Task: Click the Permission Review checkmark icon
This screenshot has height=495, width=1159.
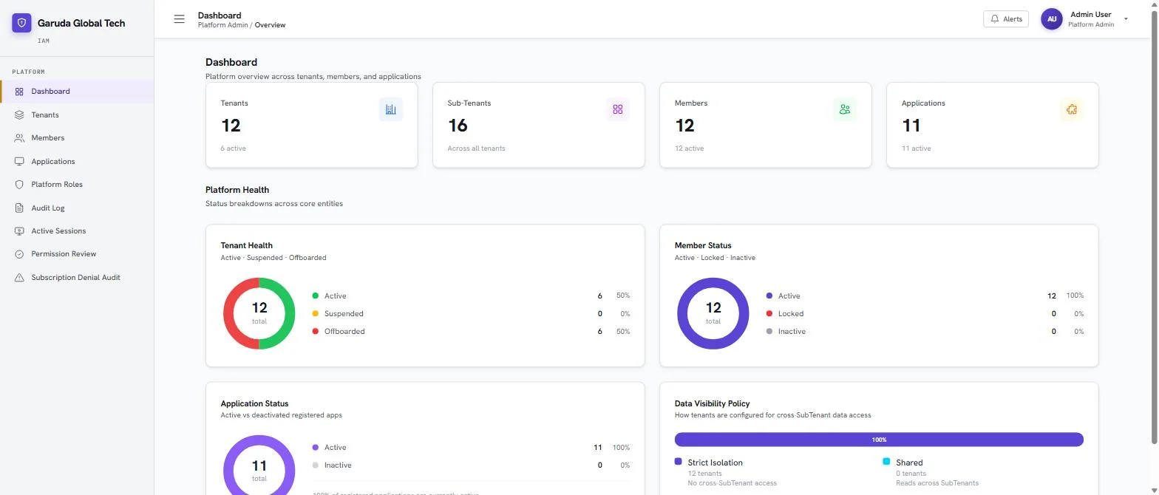Action: coord(19,254)
